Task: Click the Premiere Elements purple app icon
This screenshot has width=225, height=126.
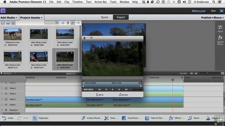Action: tap(3, 11)
